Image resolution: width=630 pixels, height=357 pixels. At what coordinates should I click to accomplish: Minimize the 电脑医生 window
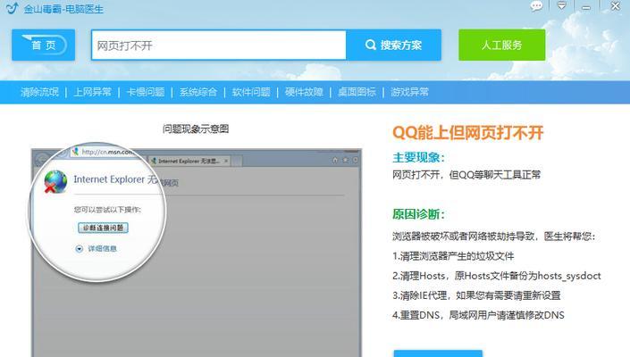click(x=586, y=8)
